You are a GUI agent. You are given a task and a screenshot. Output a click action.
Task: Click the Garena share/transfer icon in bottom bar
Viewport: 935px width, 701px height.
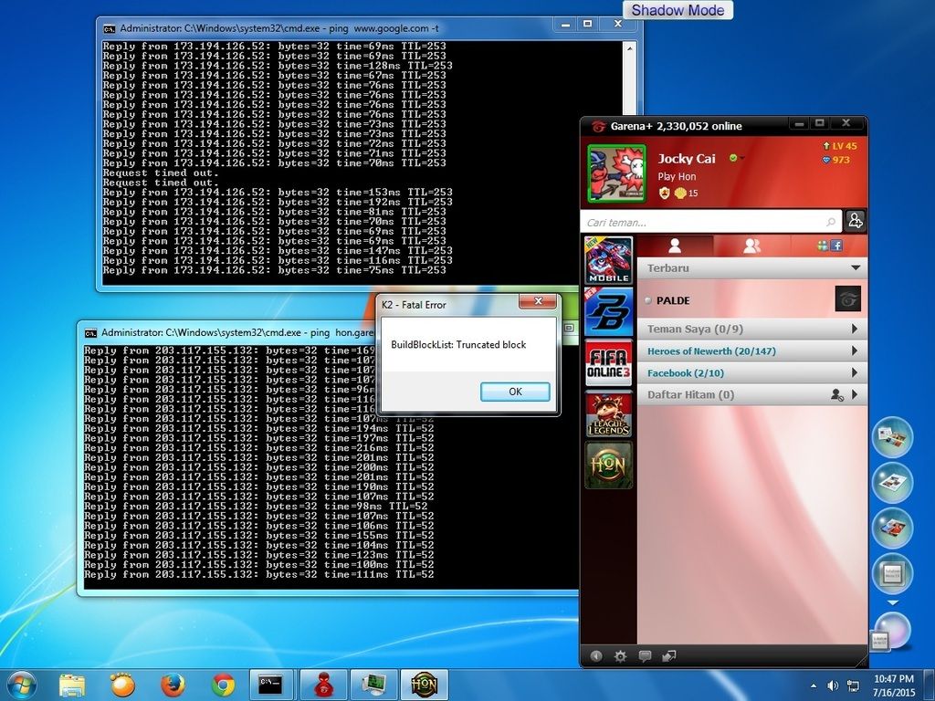(x=669, y=656)
